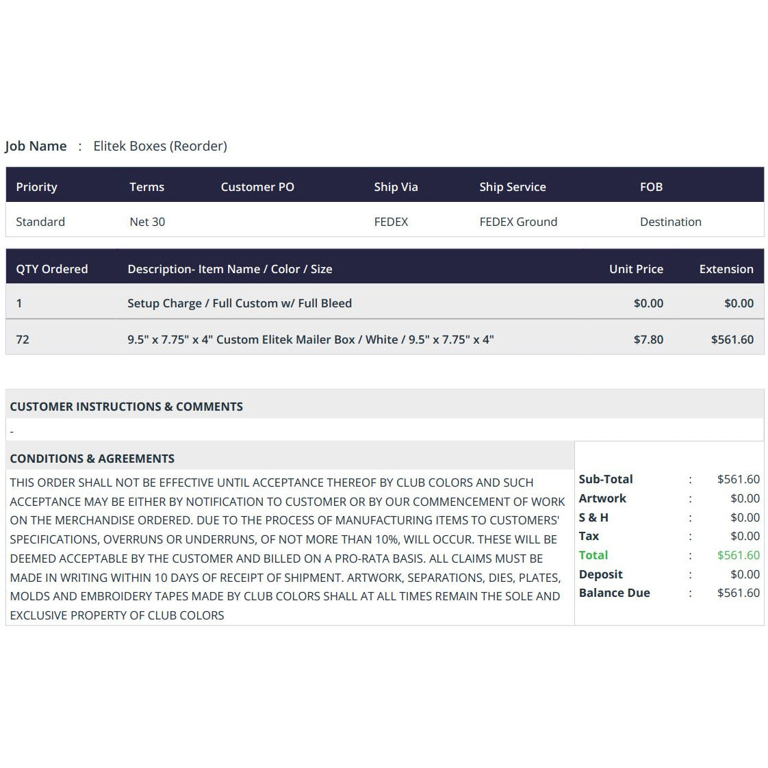Screen dimensions: 768x768
Task: Click the QTY Ordered column header
Action: 52,269
